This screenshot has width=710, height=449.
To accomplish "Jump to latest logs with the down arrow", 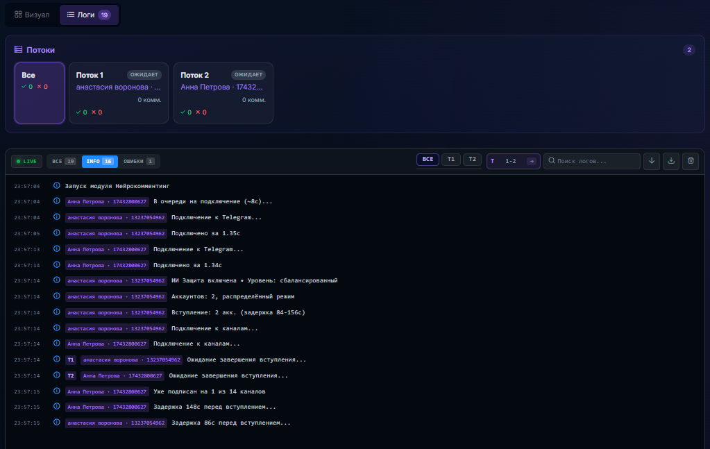I will point(652,161).
